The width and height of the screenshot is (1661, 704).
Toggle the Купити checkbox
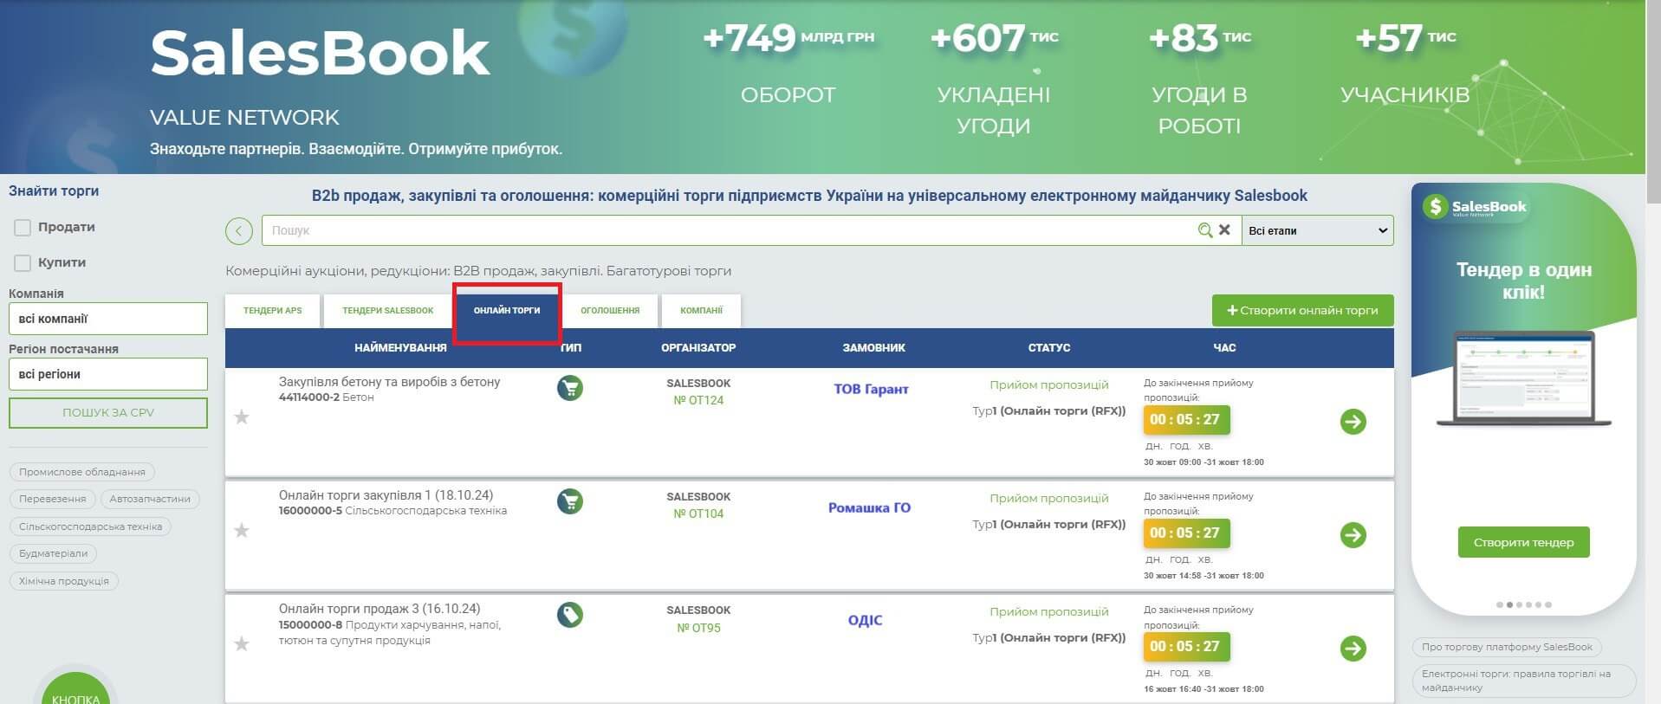pyautogui.click(x=23, y=263)
